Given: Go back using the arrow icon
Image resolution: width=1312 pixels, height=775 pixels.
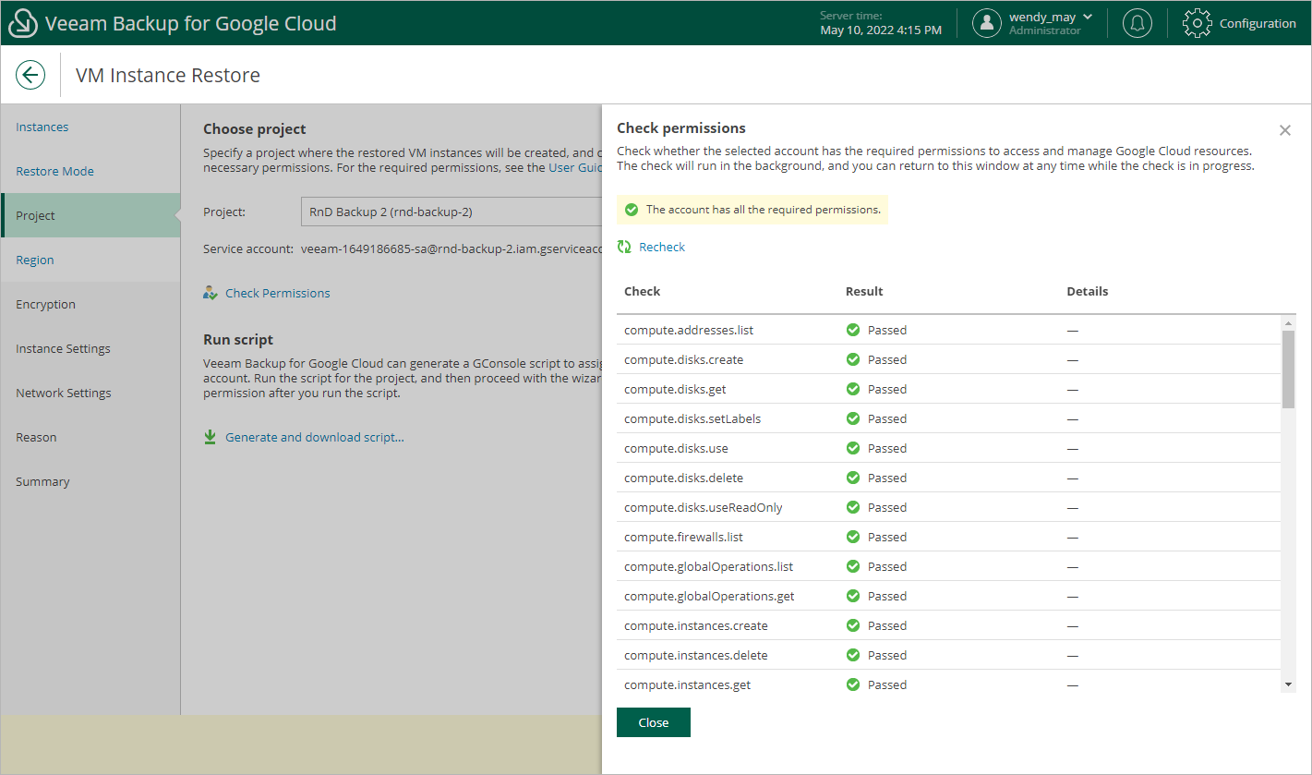Looking at the screenshot, I should coord(30,75).
